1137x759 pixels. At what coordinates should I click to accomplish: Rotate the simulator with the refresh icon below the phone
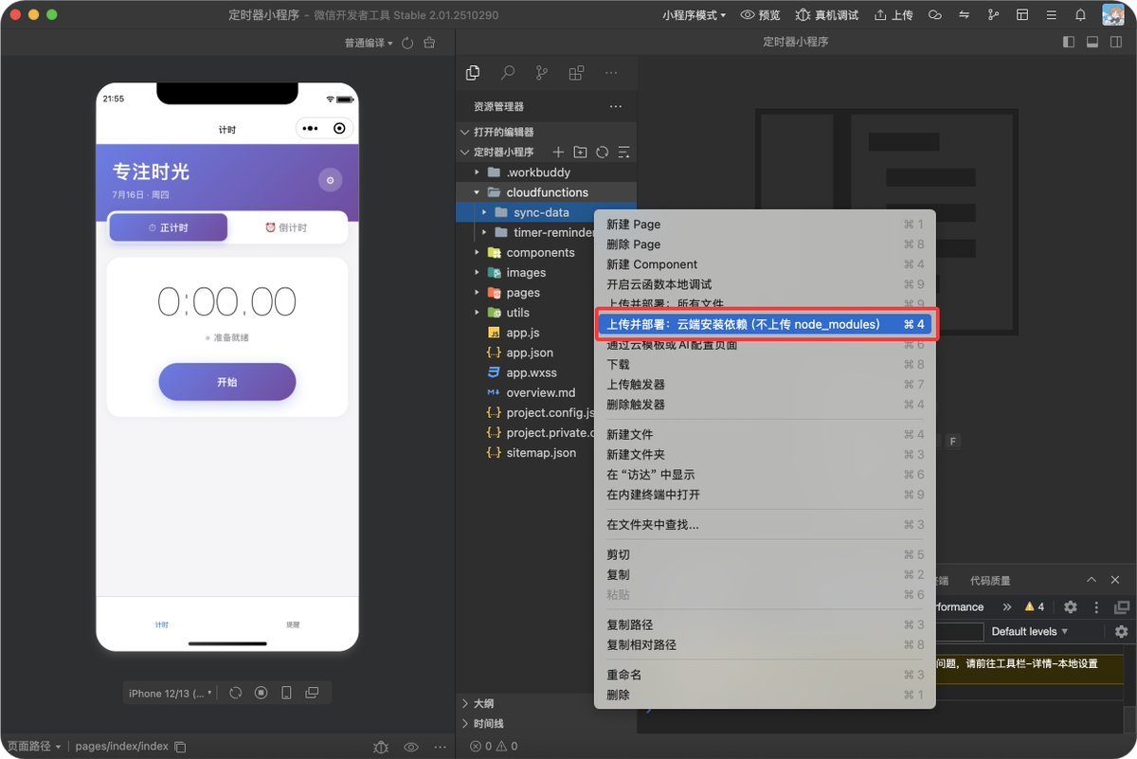236,693
